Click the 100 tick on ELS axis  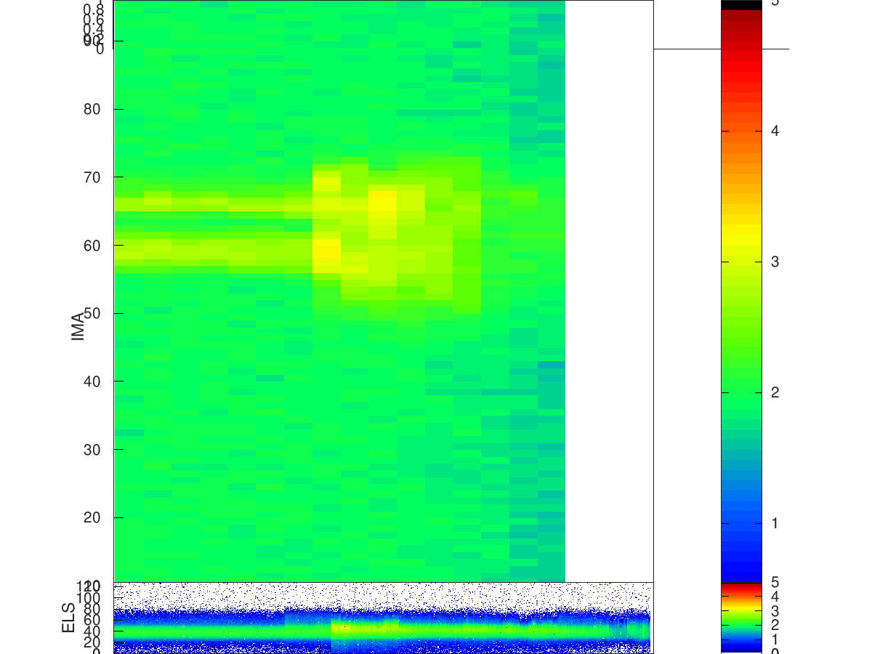click(88, 597)
